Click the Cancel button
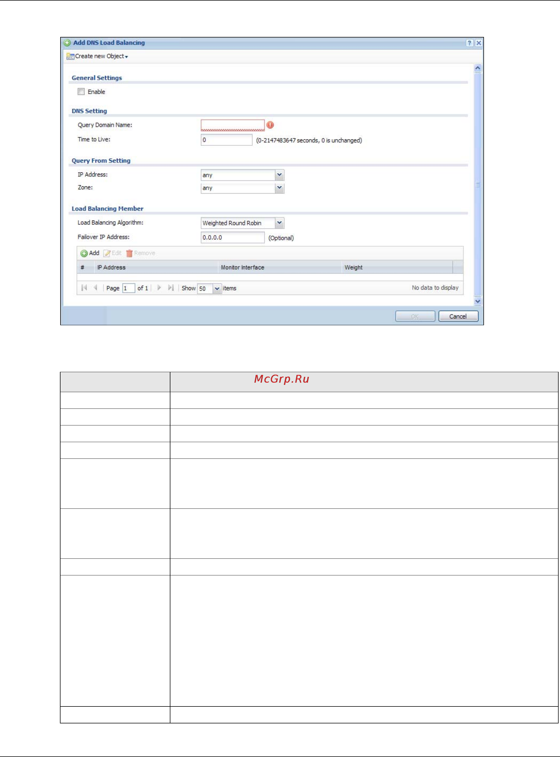The width and height of the screenshot is (560, 757). click(x=458, y=316)
